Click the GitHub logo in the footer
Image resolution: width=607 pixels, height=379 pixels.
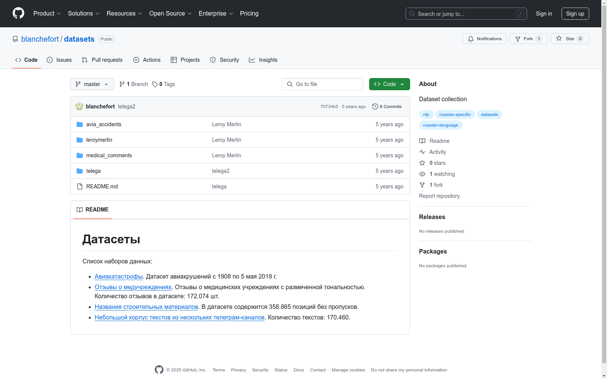159,370
